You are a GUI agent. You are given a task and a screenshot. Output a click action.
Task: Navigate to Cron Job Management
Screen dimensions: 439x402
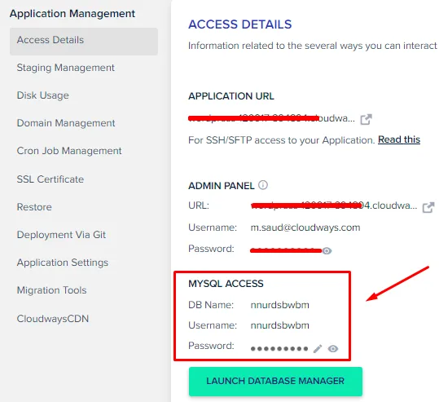(69, 151)
